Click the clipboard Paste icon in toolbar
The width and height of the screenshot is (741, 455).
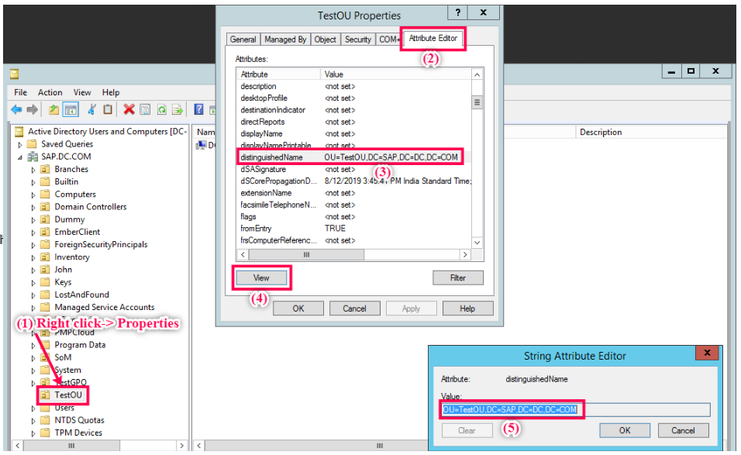tap(108, 110)
